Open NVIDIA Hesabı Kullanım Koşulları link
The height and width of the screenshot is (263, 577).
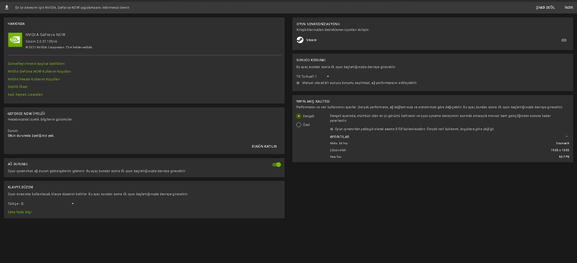pyautogui.click(x=34, y=79)
